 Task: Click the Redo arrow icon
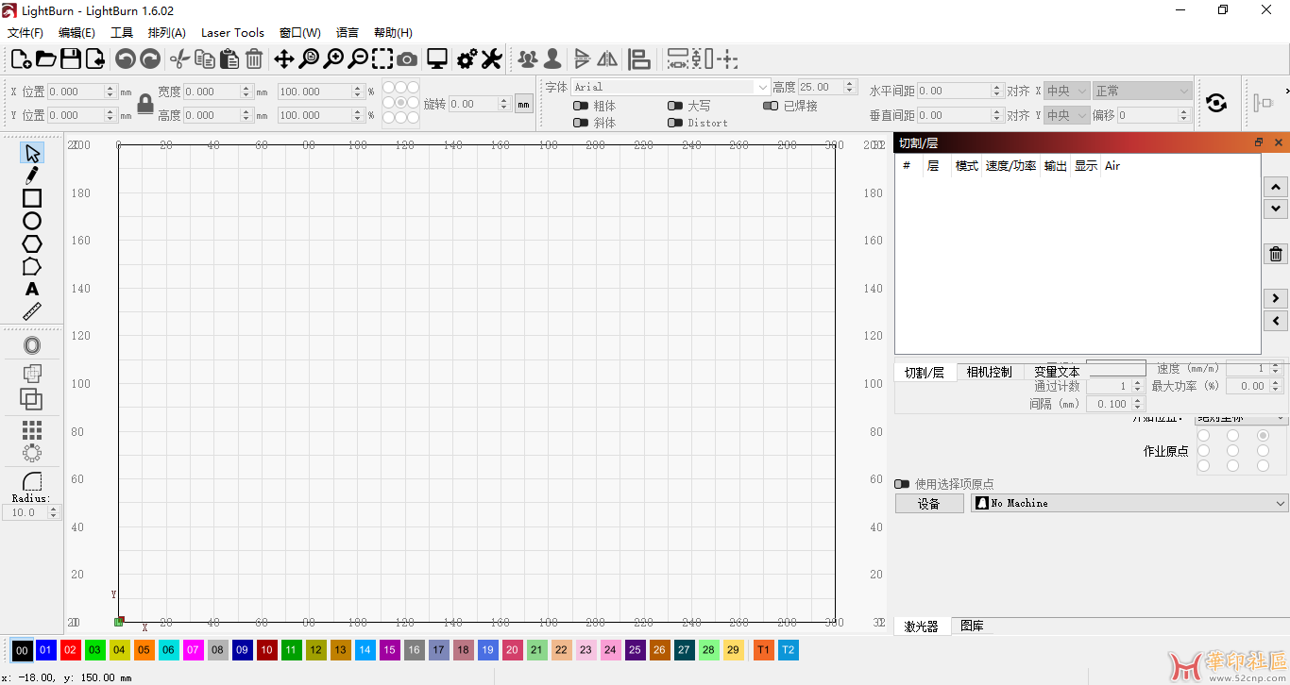150,59
